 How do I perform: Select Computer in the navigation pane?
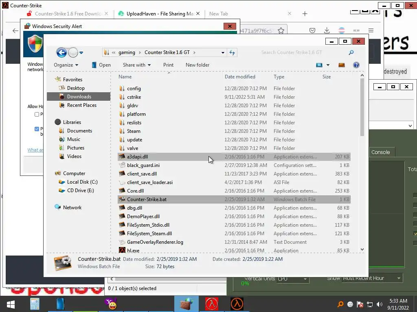[x=74, y=173]
